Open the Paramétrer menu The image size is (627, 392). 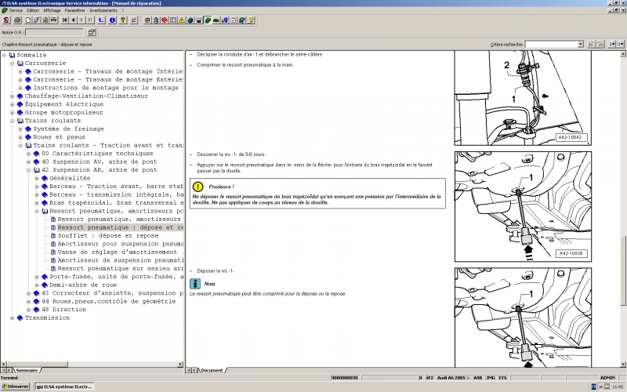click(x=75, y=10)
